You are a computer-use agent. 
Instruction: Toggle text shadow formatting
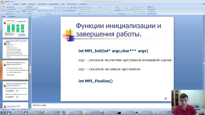(x=50, y=11)
